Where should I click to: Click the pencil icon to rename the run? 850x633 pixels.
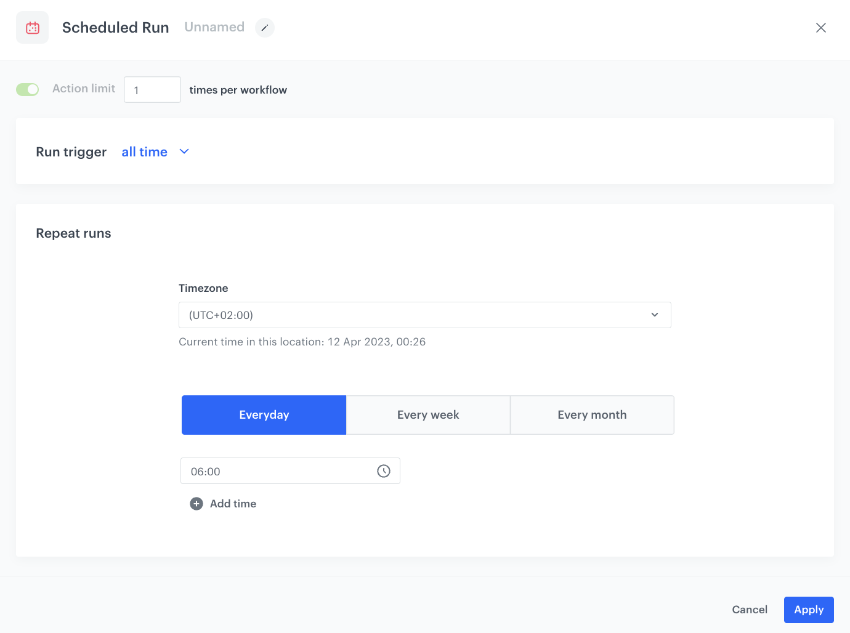coord(265,28)
